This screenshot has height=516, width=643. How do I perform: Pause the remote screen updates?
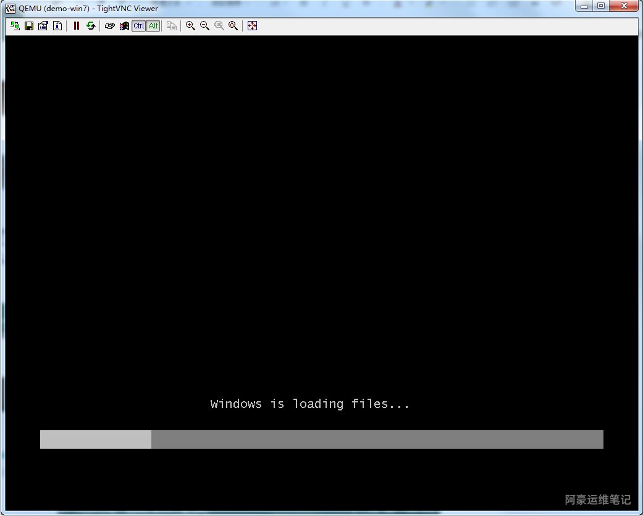[77, 26]
